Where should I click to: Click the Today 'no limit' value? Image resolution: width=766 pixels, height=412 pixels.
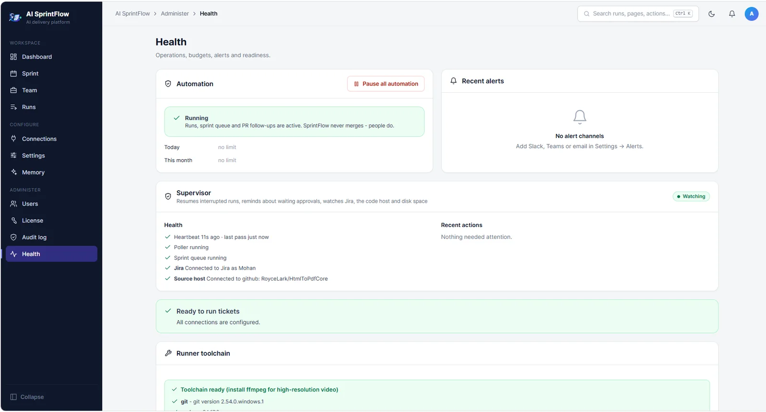pyautogui.click(x=227, y=147)
